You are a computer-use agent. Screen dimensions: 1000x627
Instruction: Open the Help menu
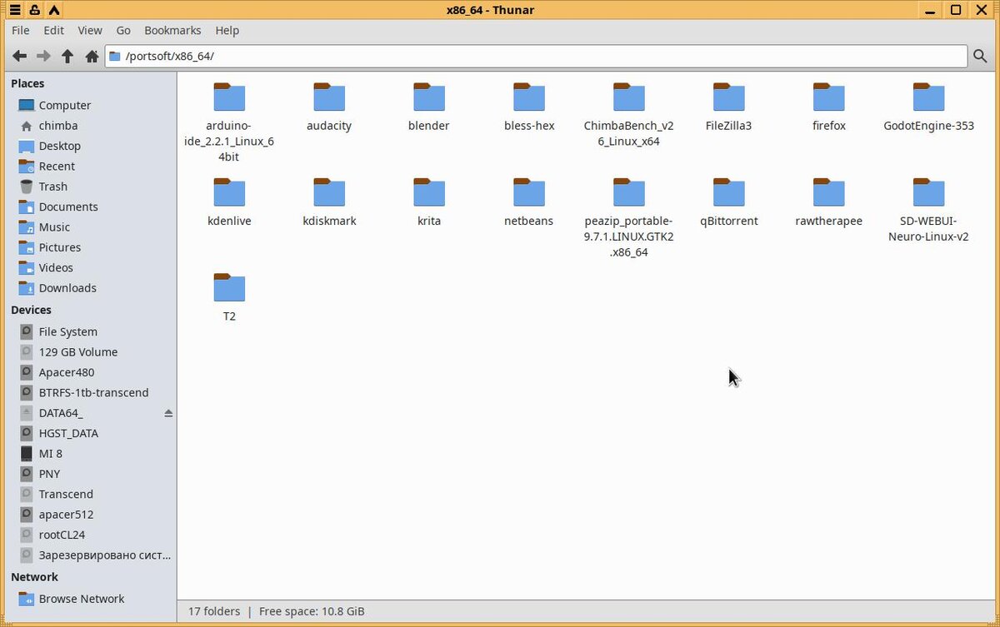point(227,30)
